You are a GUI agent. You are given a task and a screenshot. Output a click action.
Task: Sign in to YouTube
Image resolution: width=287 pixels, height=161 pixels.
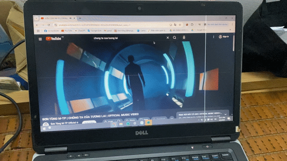tap(224, 37)
